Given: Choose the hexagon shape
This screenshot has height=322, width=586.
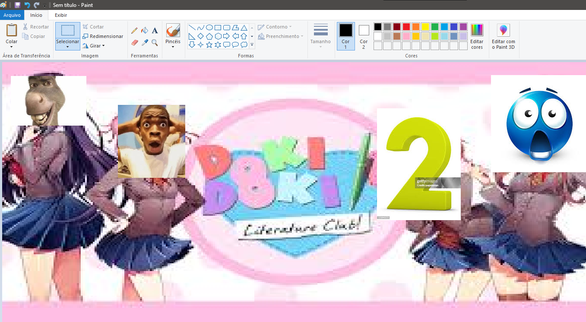Looking at the screenshot, I should (x=218, y=36).
